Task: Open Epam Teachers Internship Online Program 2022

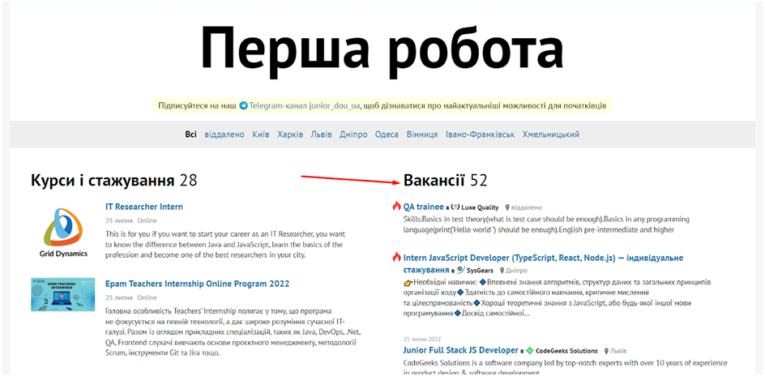Action: tap(197, 284)
